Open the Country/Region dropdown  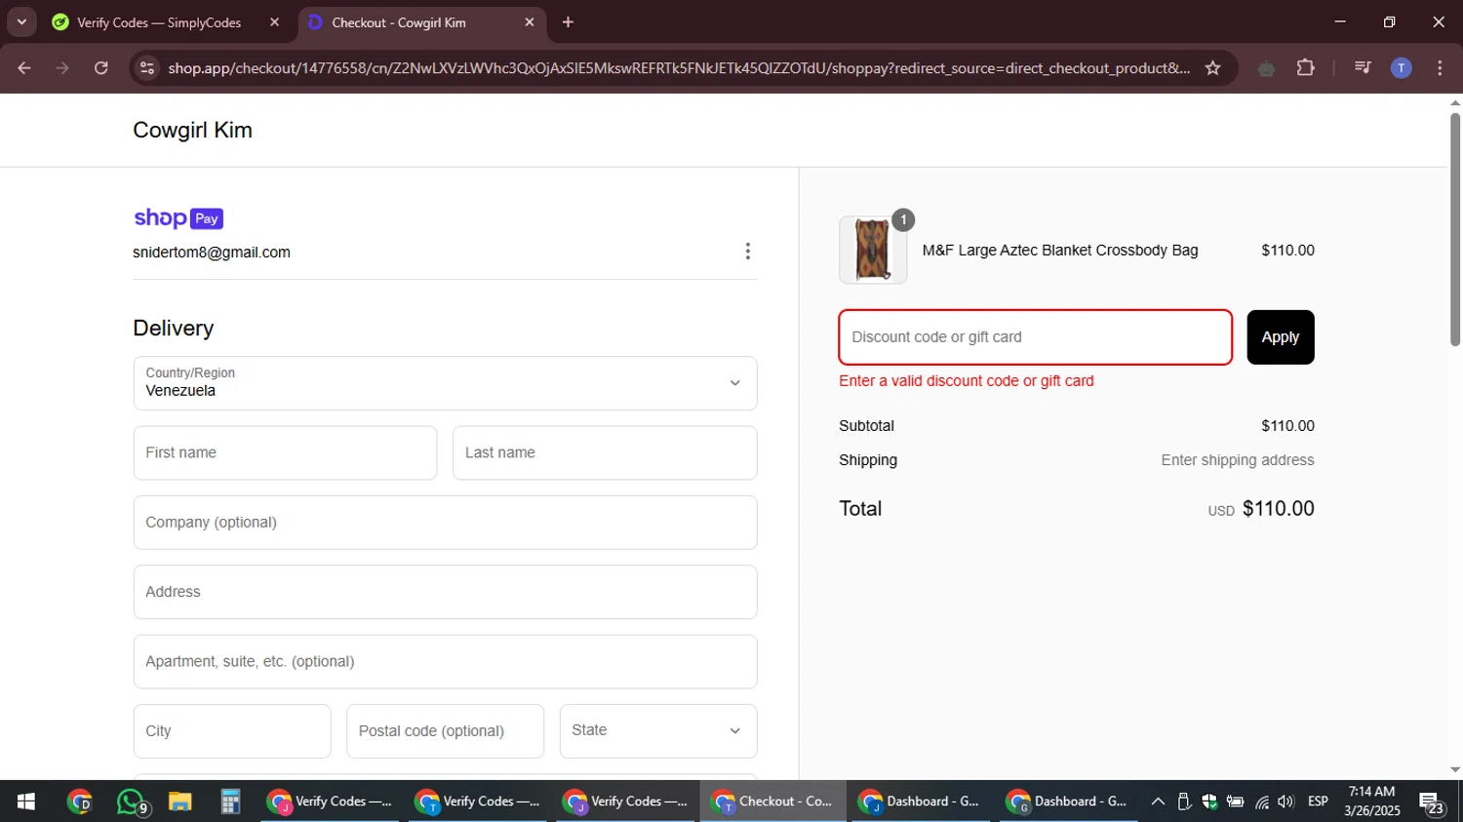coord(445,383)
